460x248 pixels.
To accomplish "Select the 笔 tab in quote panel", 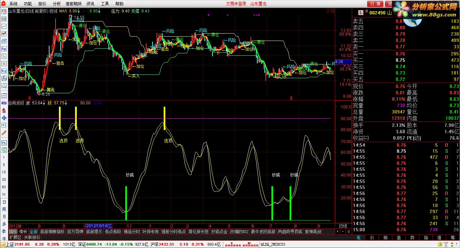I will [359, 237].
